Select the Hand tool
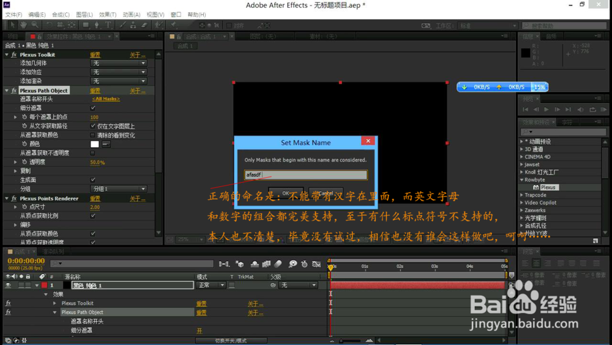The image size is (612, 345). coord(24,25)
